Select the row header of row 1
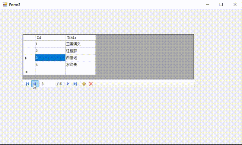The height and width of the screenshot is (145, 242). [29, 44]
